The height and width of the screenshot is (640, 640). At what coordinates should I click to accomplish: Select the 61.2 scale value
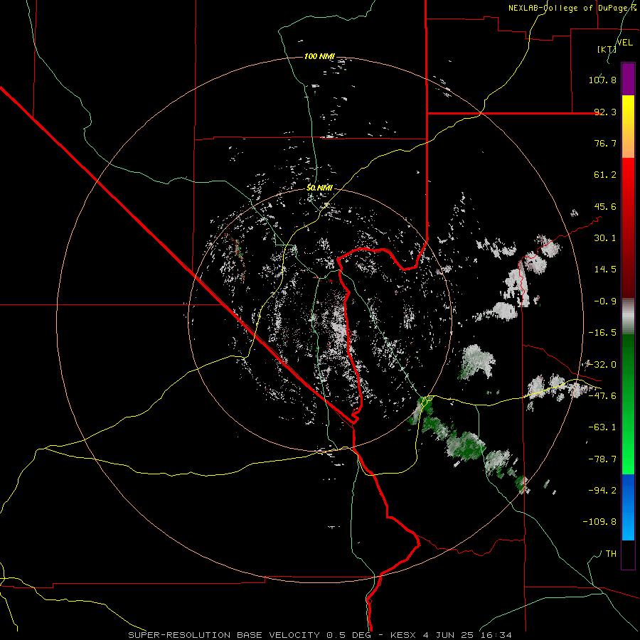pos(605,175)
